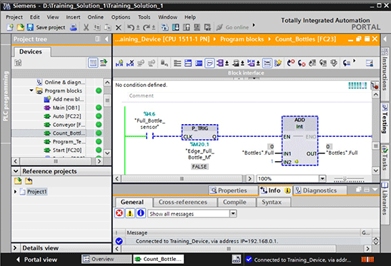Click the Upload from device icon
The width and height of the screenshot is (391, 266).
point(187,27)
